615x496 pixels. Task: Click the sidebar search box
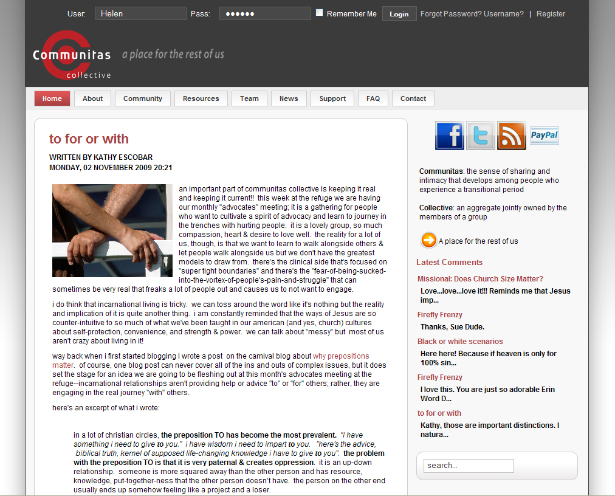coord(469,466)
